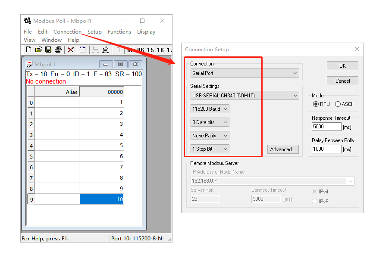
Task: Click the Print toolbar icon
Action: coord(58,50)
